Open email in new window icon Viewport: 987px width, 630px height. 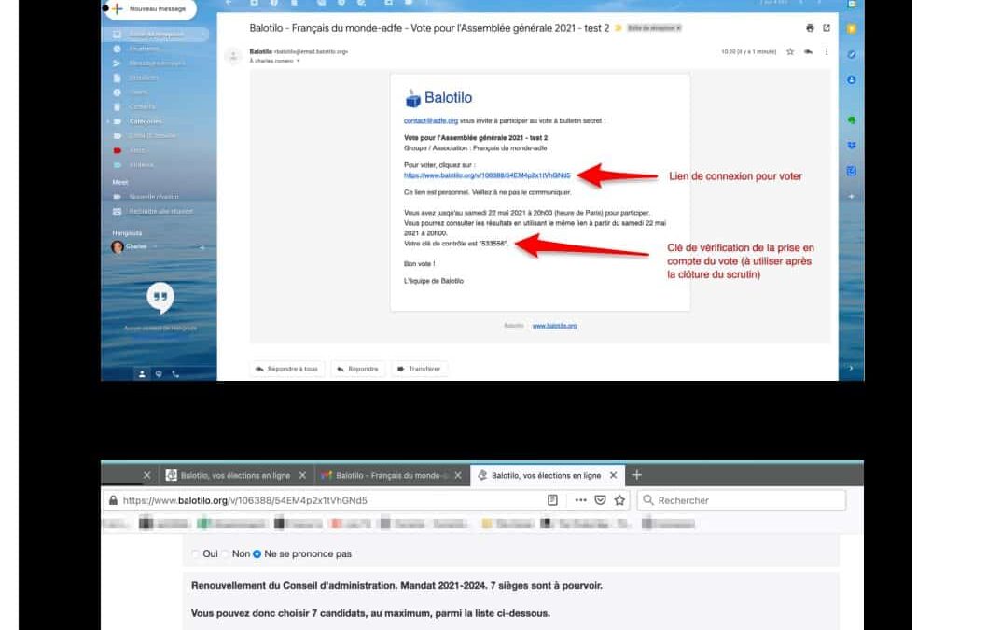click(x=826, y=28)
